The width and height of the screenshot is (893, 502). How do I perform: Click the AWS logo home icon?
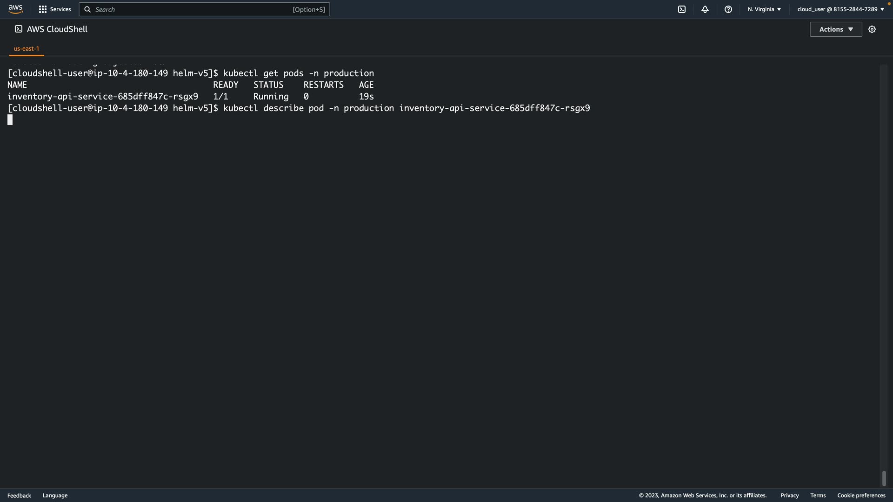15,9
